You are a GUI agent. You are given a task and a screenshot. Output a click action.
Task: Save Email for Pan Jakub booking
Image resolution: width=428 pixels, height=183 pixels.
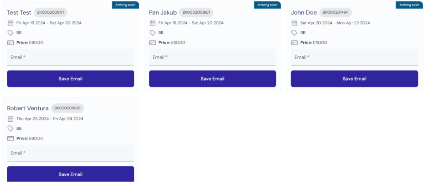coord(212,79)
